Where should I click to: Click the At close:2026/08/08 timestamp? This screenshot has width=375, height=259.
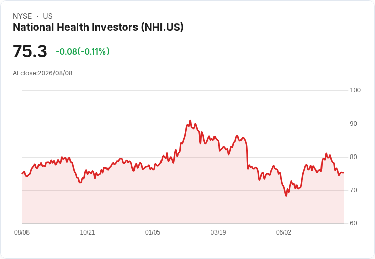43,73
